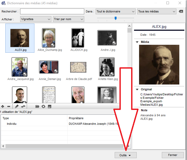Clear the search with the erase icon
The image size is (187, 160).
coord(181,11)
